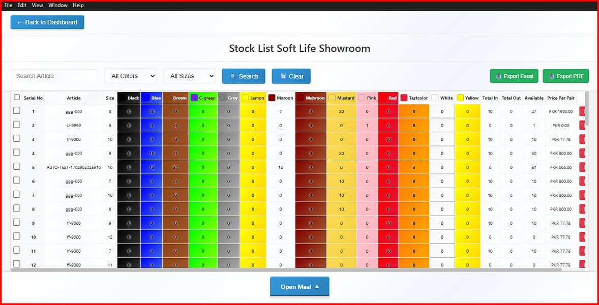The image size is (599, 305).
Task: Open the All Sizes dropdown
Action: point(189,76)
